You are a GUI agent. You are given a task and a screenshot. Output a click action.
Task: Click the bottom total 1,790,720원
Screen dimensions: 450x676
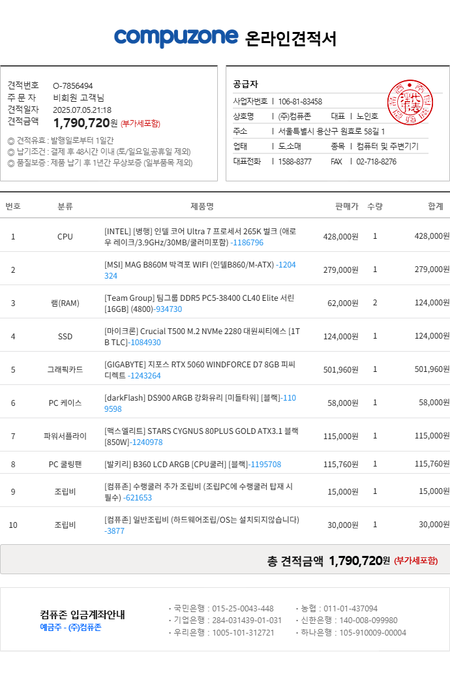point(359,561)
